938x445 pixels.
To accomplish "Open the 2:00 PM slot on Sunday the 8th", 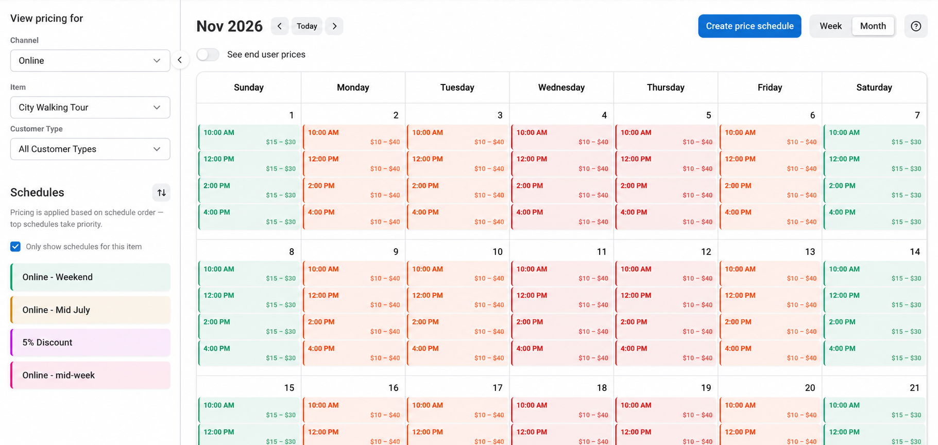I will (x=249, y=327).
